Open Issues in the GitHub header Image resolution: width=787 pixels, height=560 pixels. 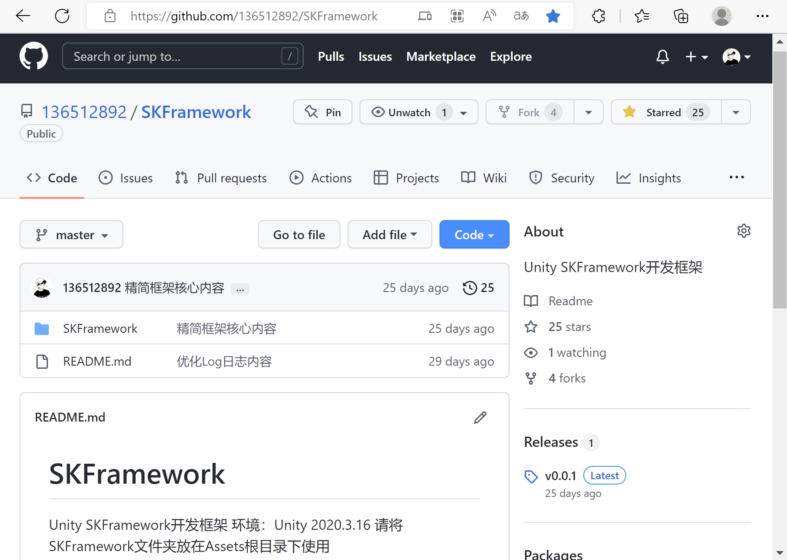click(375, 57)
